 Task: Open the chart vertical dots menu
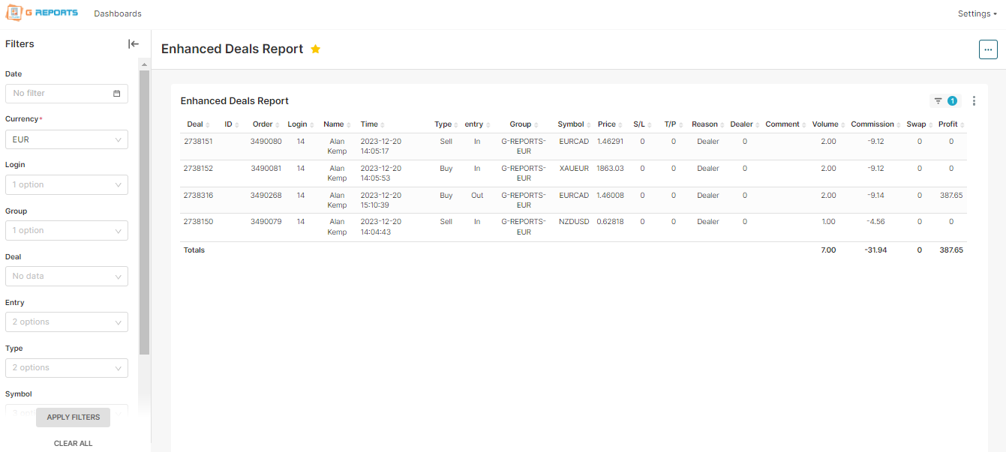point(974,101)
